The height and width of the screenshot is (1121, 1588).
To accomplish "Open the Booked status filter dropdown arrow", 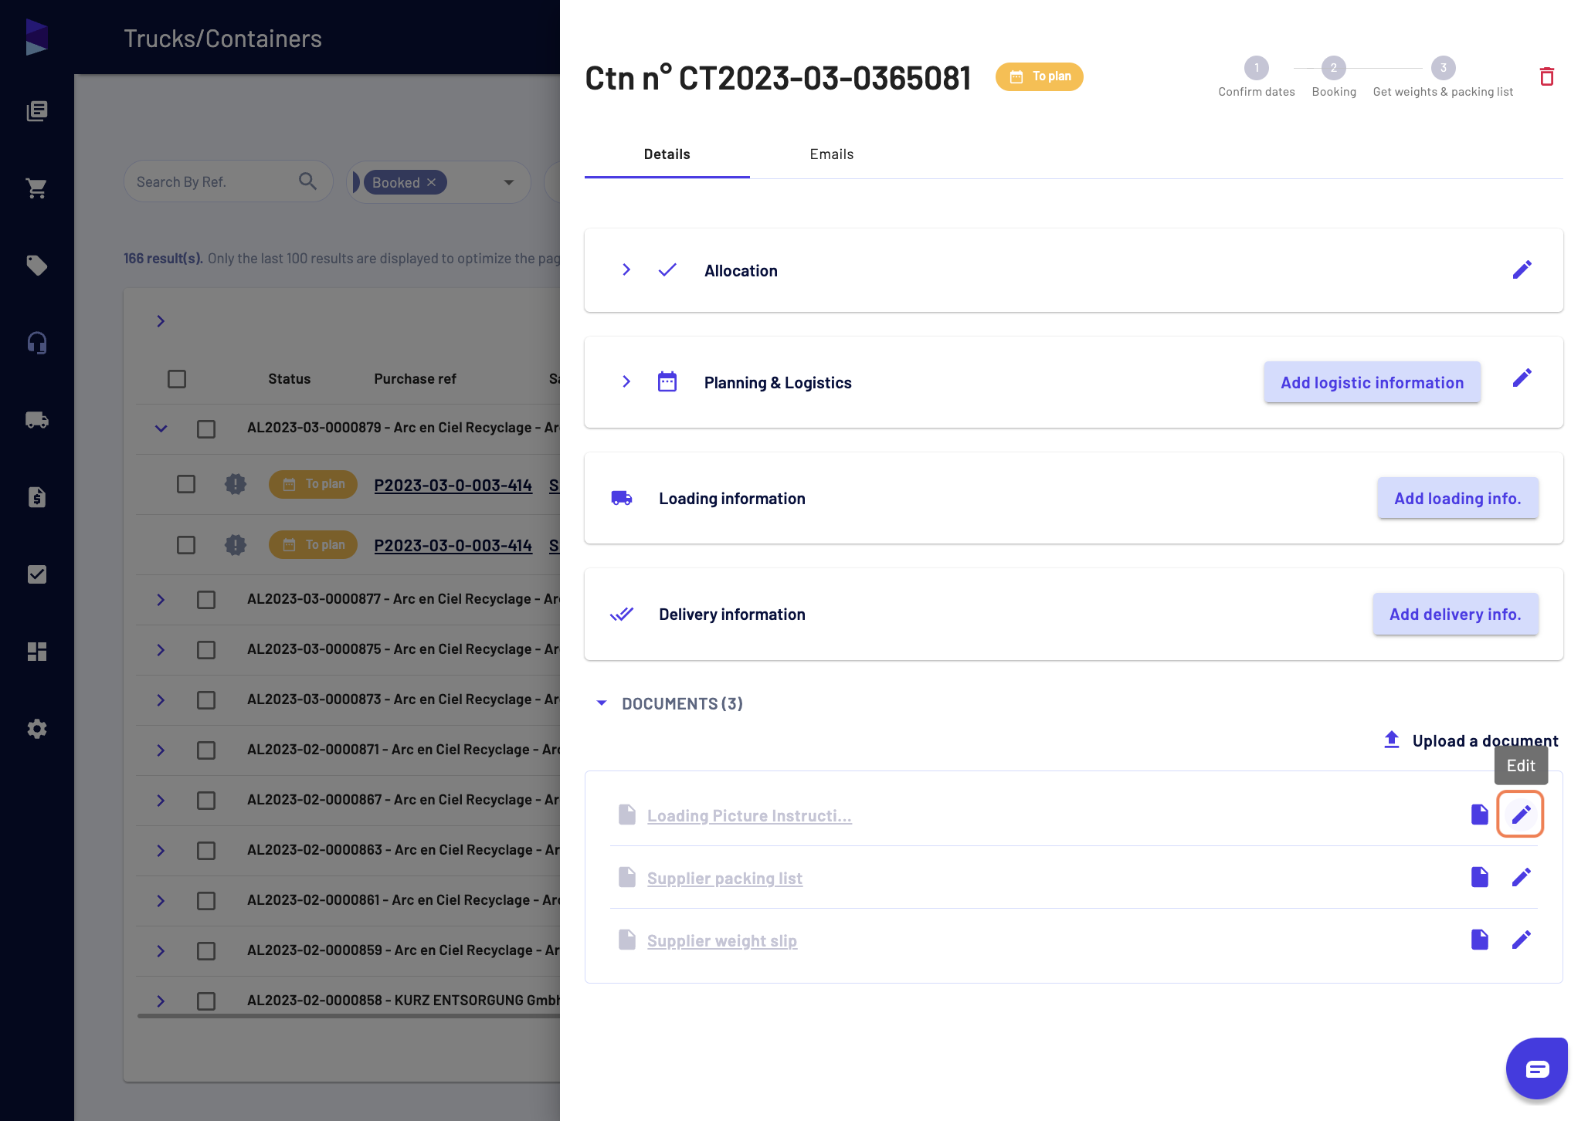I will [509, 182].
